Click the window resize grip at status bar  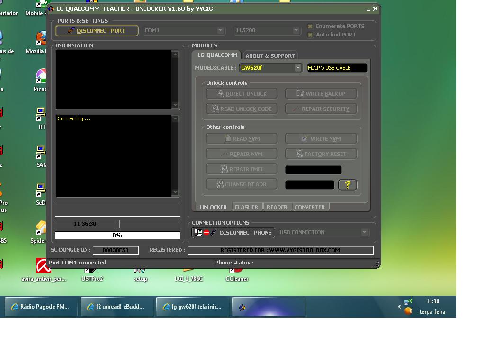[x=377, y=264]
